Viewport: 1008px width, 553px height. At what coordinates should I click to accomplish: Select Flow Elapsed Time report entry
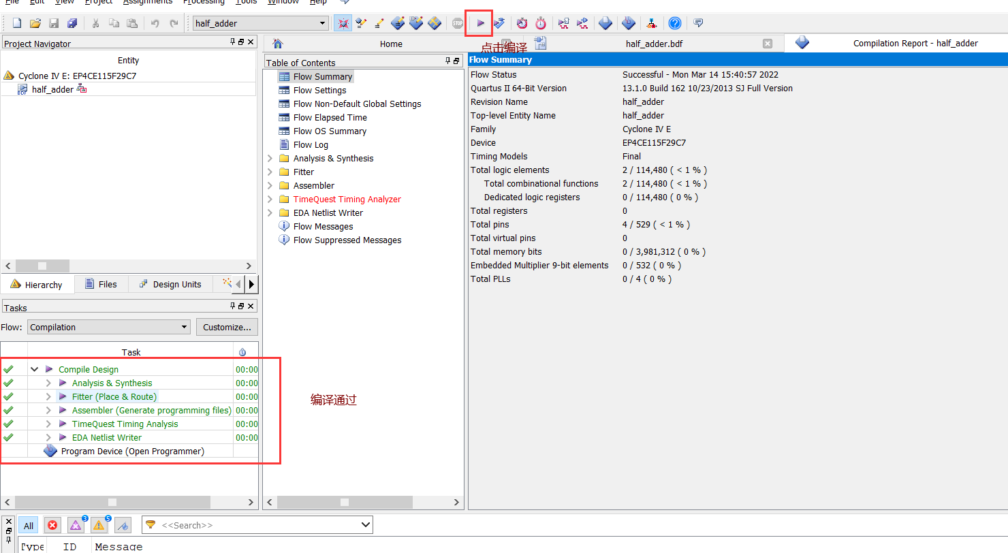tap(330, 117)
